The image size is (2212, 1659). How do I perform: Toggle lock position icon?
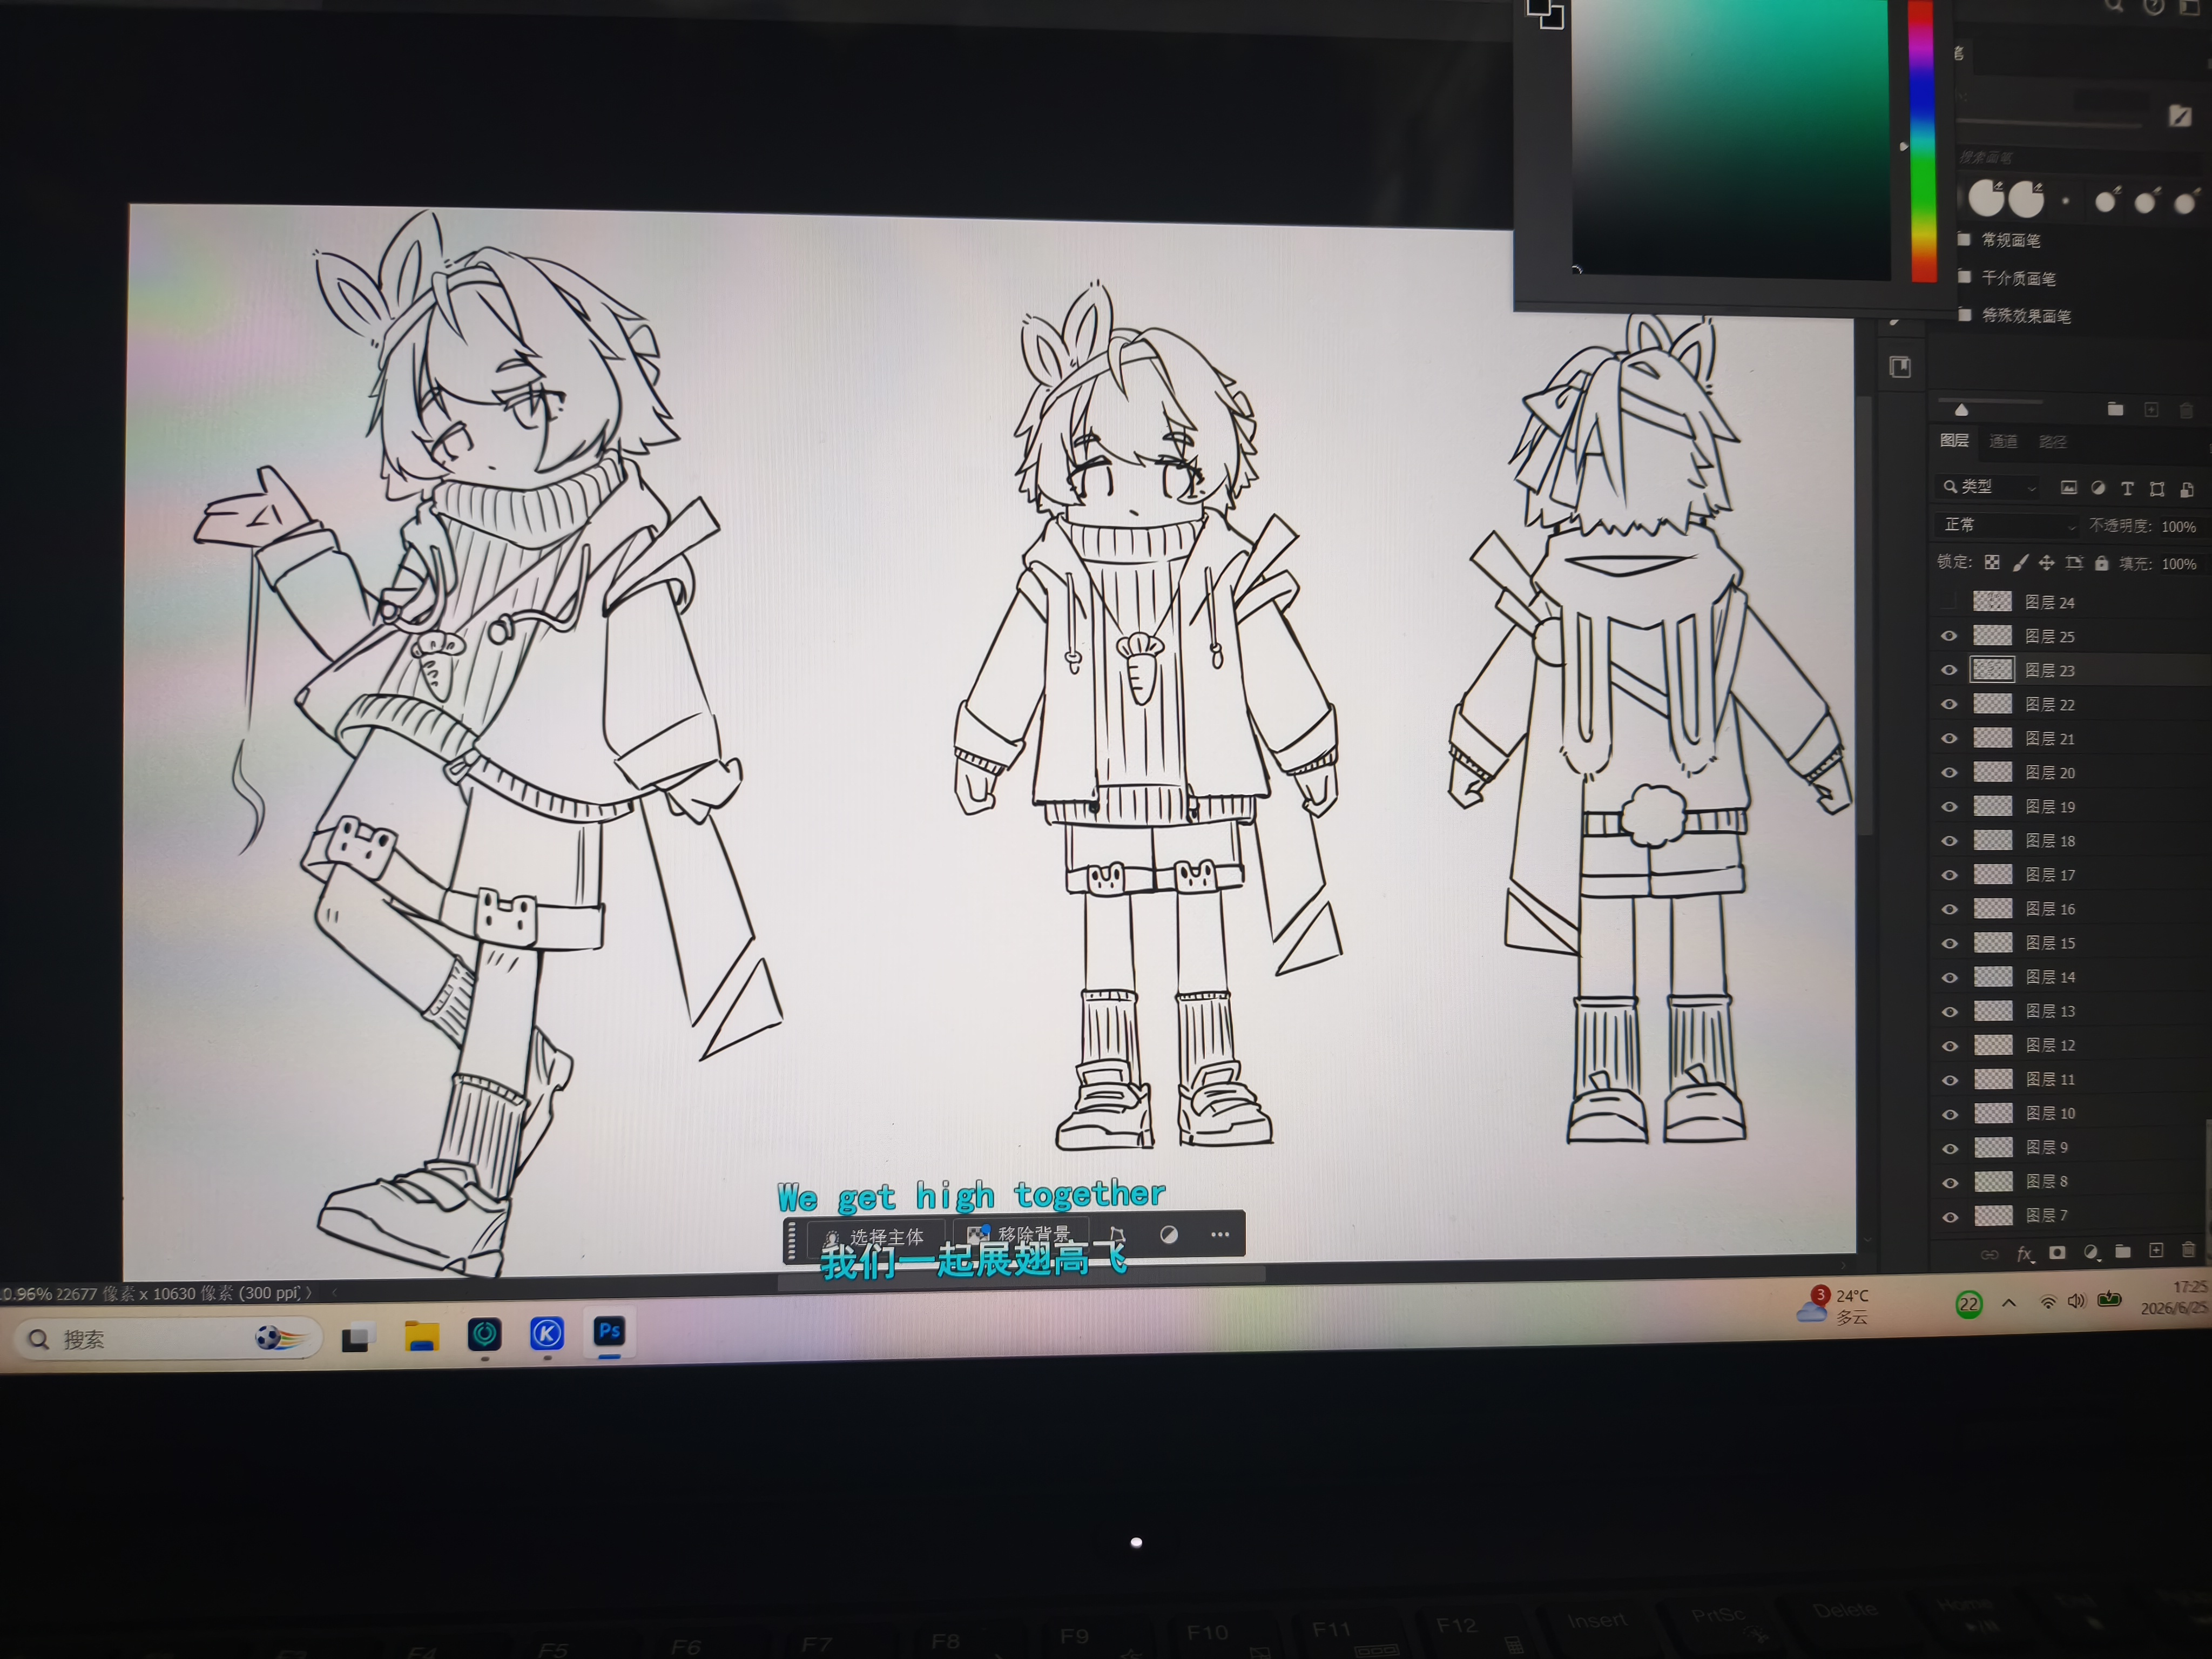[x=2047, y=563]
